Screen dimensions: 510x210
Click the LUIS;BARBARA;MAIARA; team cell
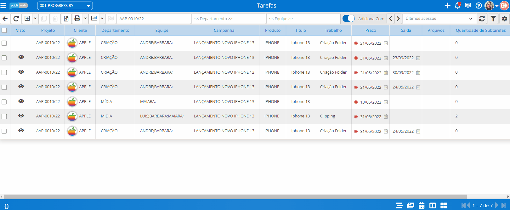coord(162,116)
